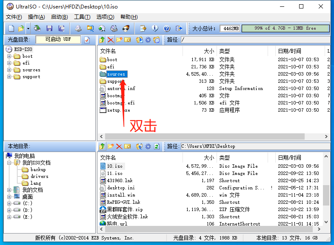Create new folder in the local pane toolbar

(111, 146)
